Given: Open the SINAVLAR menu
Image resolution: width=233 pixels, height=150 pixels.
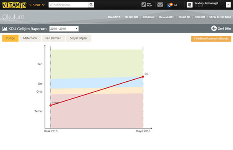Looking at the screenshot, I should pos(184,17).
